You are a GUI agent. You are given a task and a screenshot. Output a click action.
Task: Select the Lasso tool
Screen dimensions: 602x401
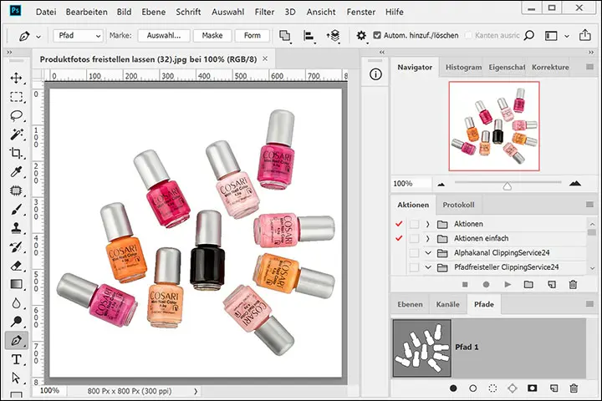(x=16, y=115)
